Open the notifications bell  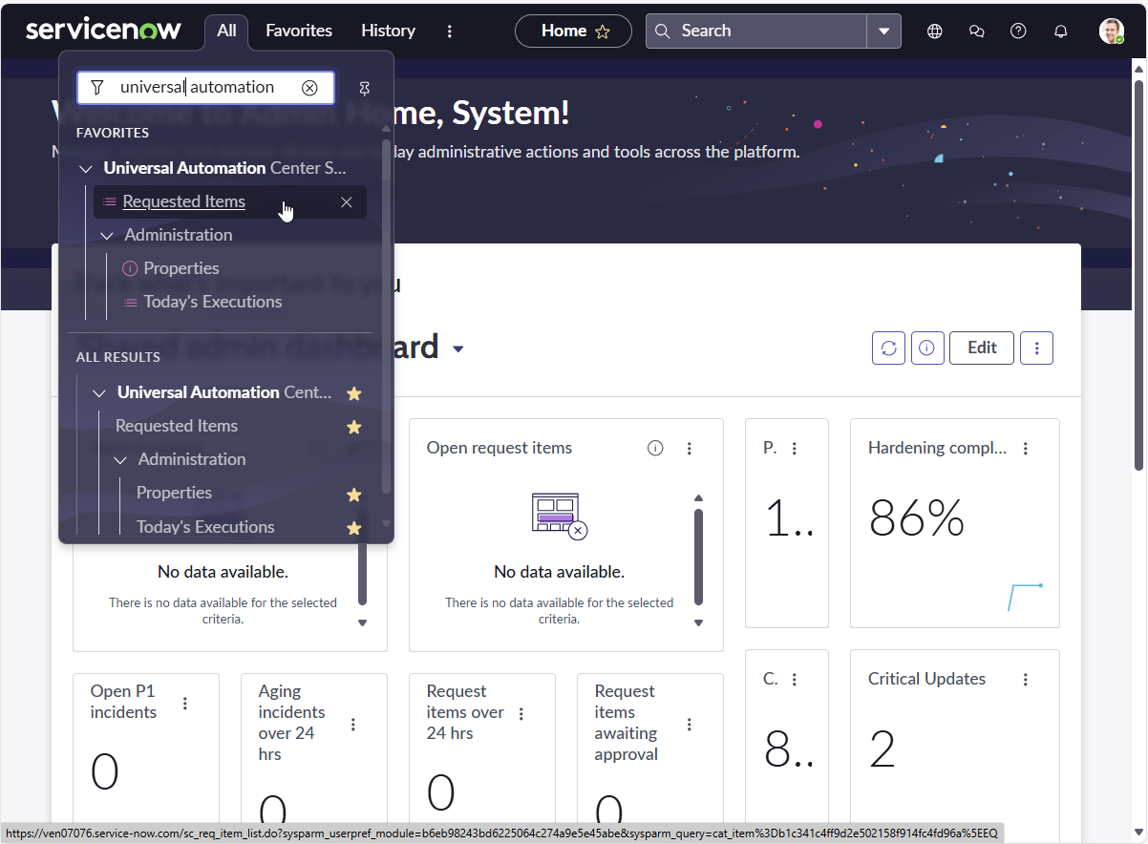[1060, 31]
